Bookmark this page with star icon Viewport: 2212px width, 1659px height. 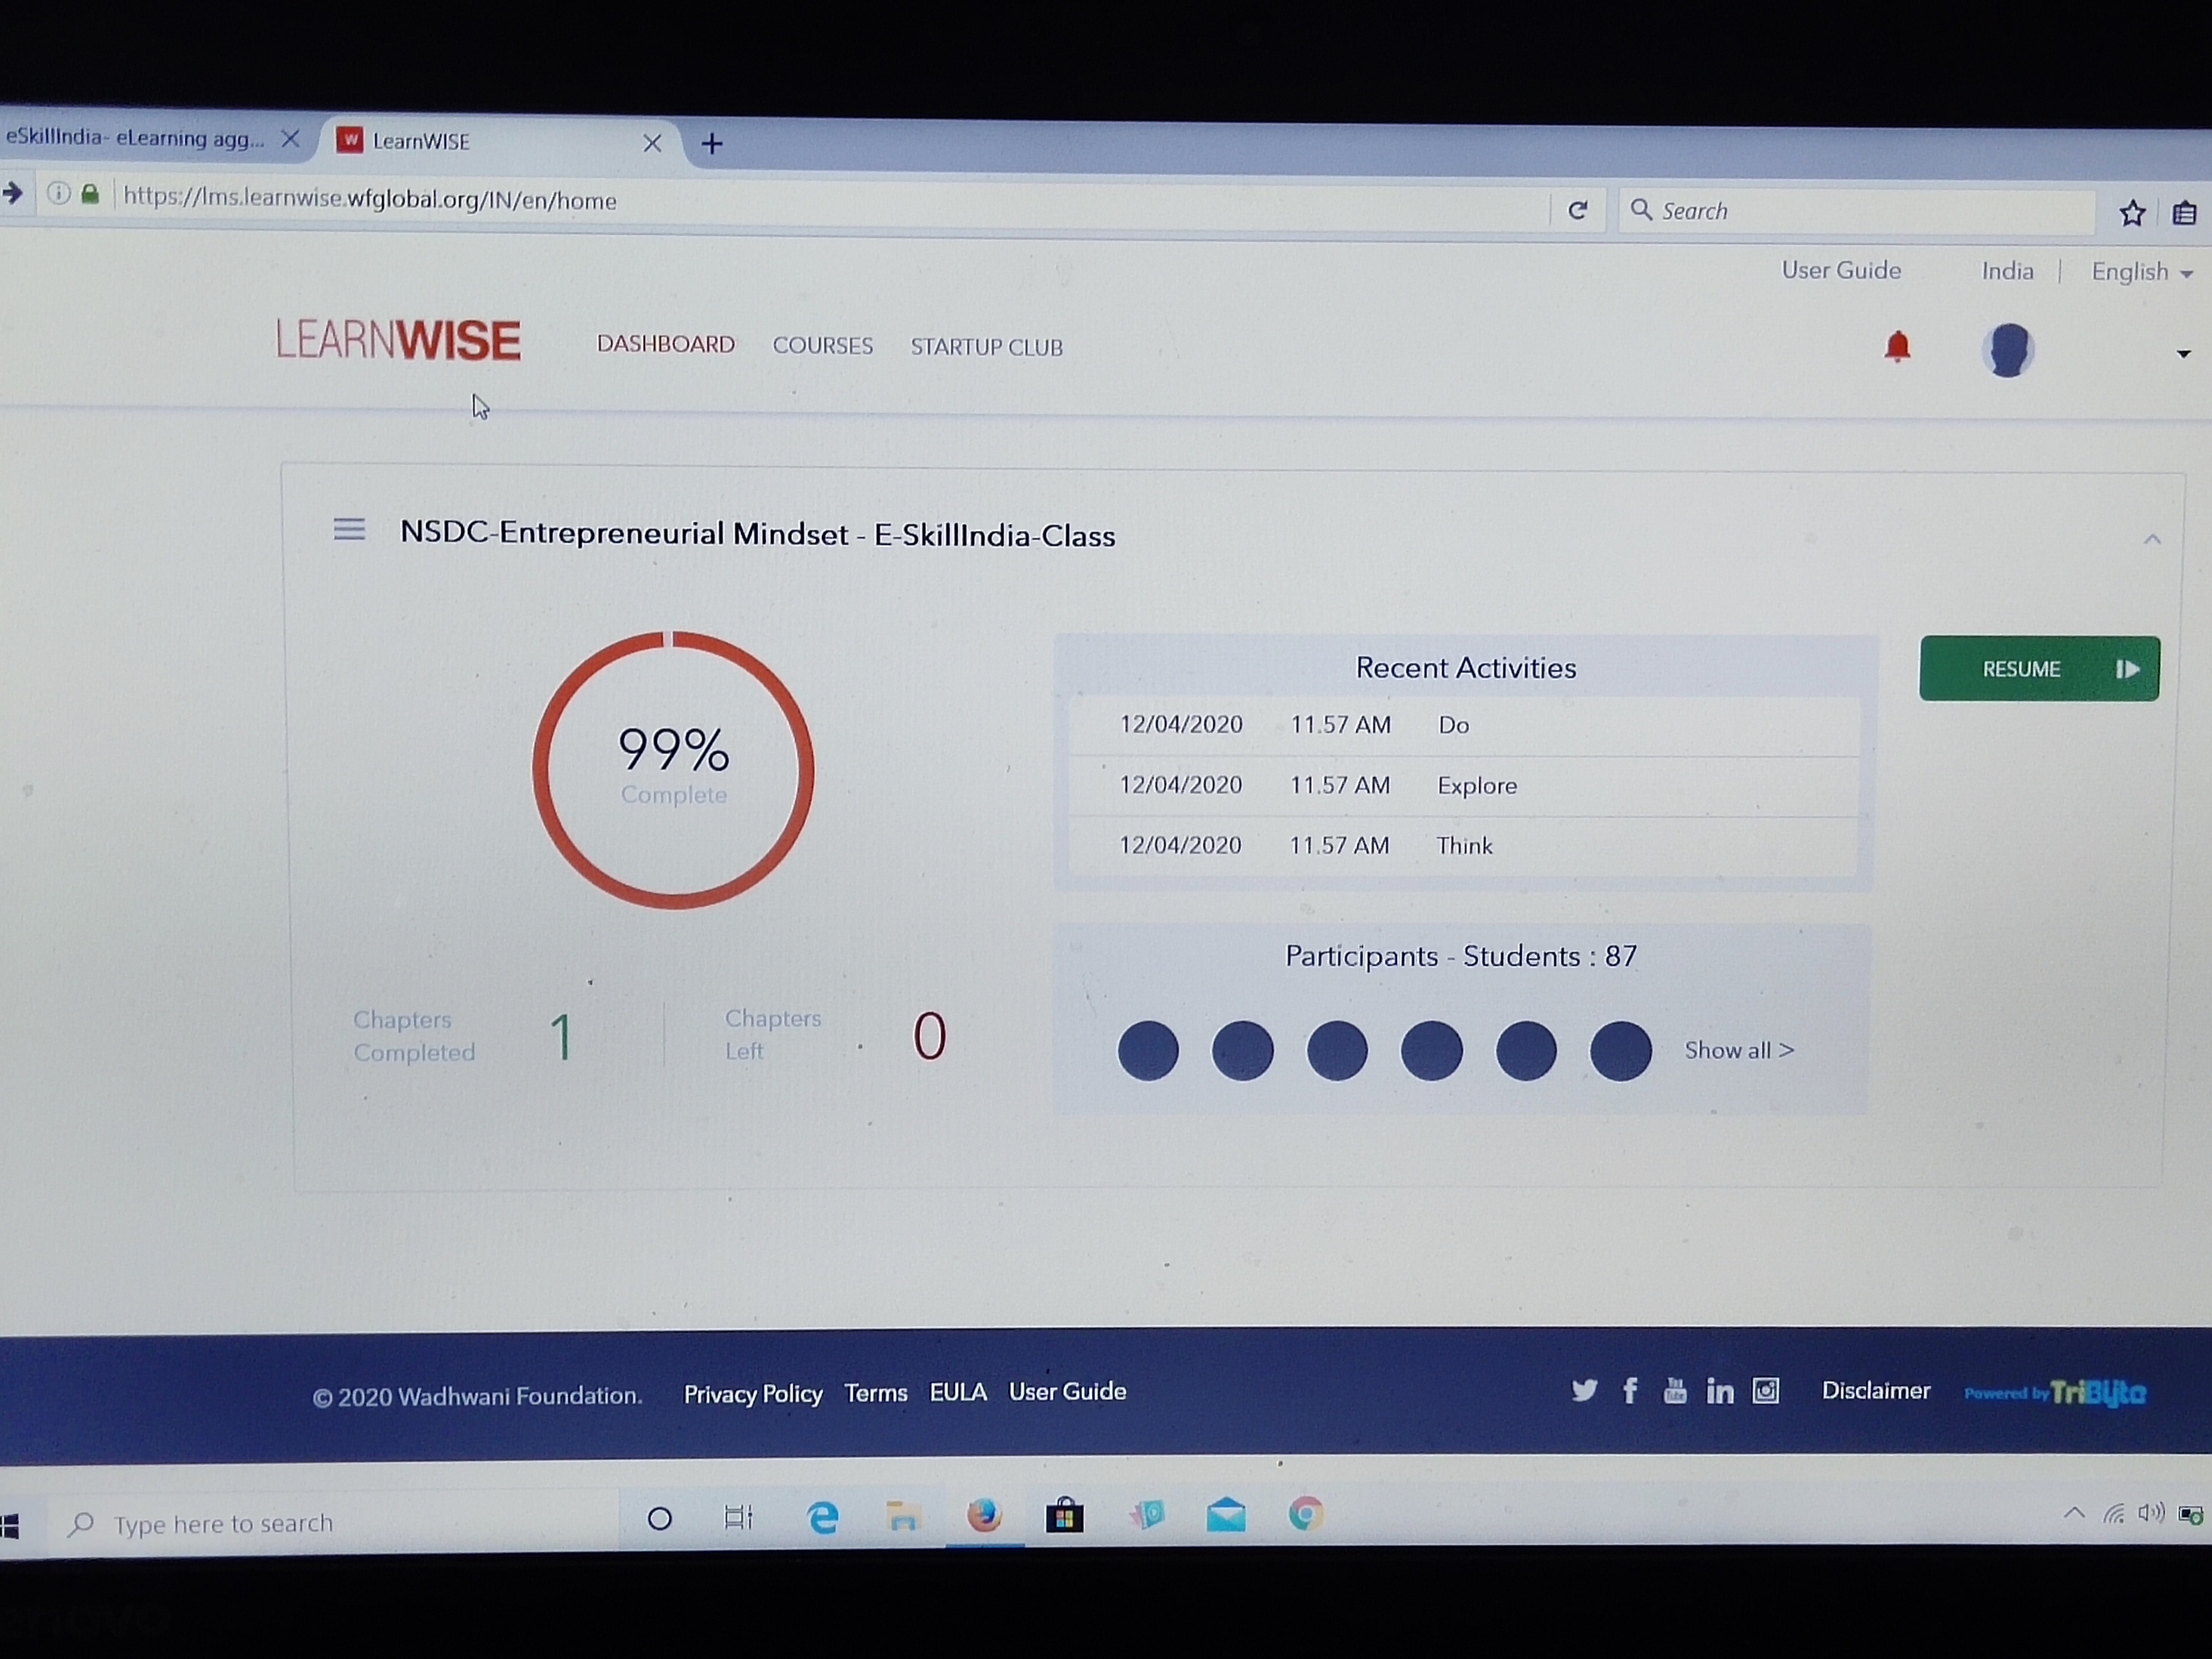click(2132, 212)
